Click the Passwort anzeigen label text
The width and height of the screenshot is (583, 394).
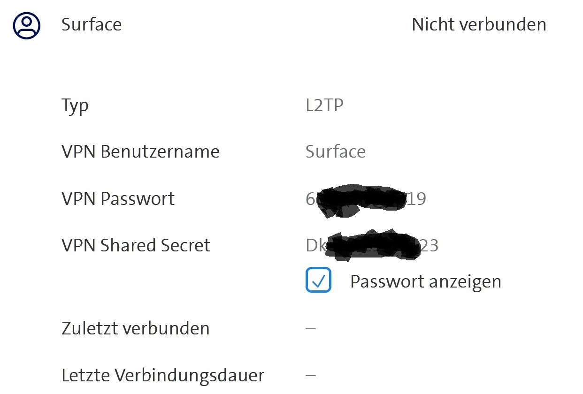click(x=425, y=281)
